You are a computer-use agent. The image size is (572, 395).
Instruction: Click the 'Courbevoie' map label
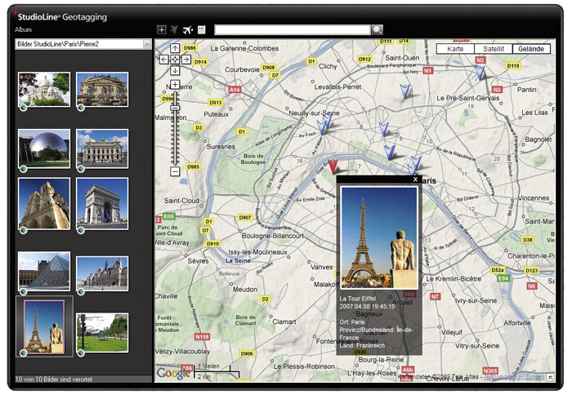click(x=242, y=69)
